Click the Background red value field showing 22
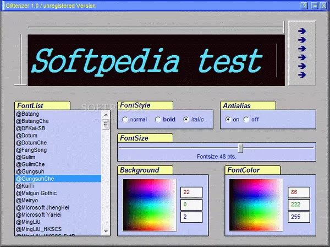Screen dimensions: 330x247 (191, 192)
